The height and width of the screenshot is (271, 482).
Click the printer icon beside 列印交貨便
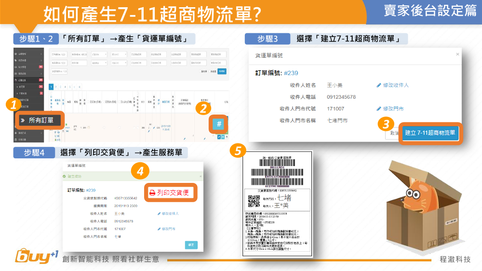click(x=152, y=193)
